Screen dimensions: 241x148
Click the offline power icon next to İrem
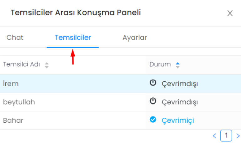pyautogui.click(x=153, y=83)
